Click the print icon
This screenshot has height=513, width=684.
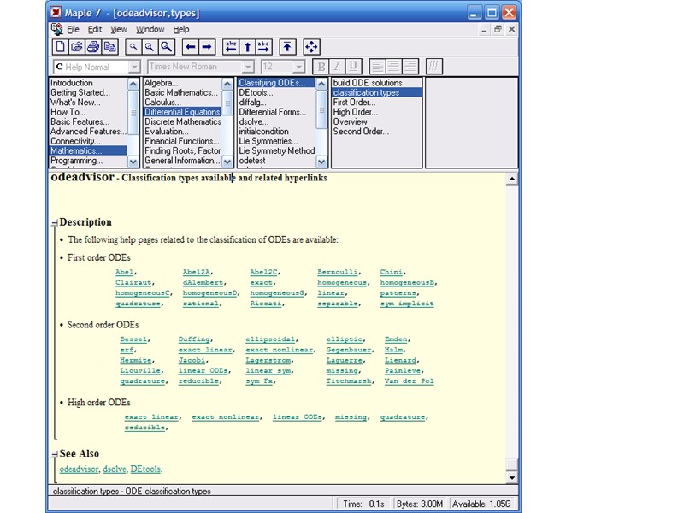[93, 47]
